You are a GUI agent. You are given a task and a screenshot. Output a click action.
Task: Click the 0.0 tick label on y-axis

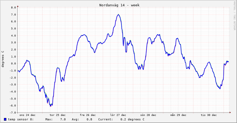coord(14,63)
